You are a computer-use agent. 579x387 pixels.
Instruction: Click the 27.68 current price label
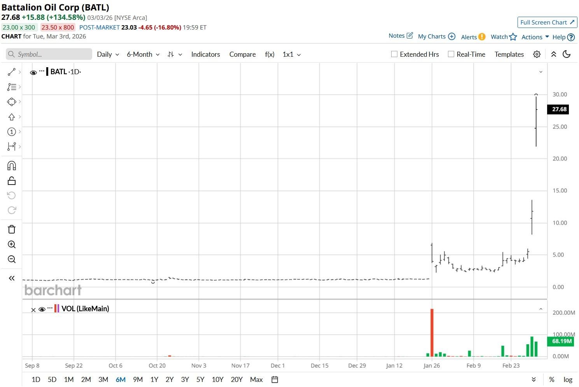(x=558, y=110)
